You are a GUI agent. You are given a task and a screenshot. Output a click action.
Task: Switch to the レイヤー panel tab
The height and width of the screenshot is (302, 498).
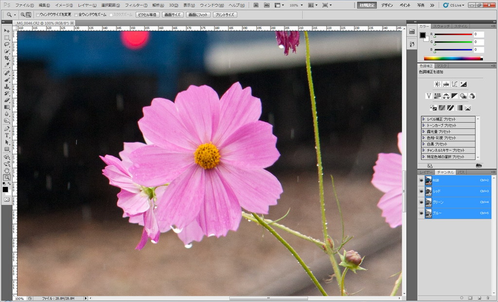(426, 172)
